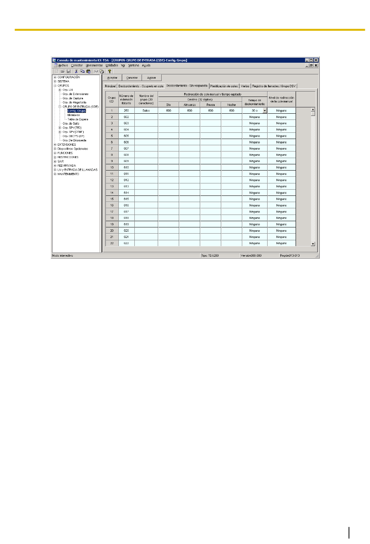The height and width of the screenshot is (544, 370).
Task: Expand the CONFIGURACIÓN tree node
Action: [55, 77]
